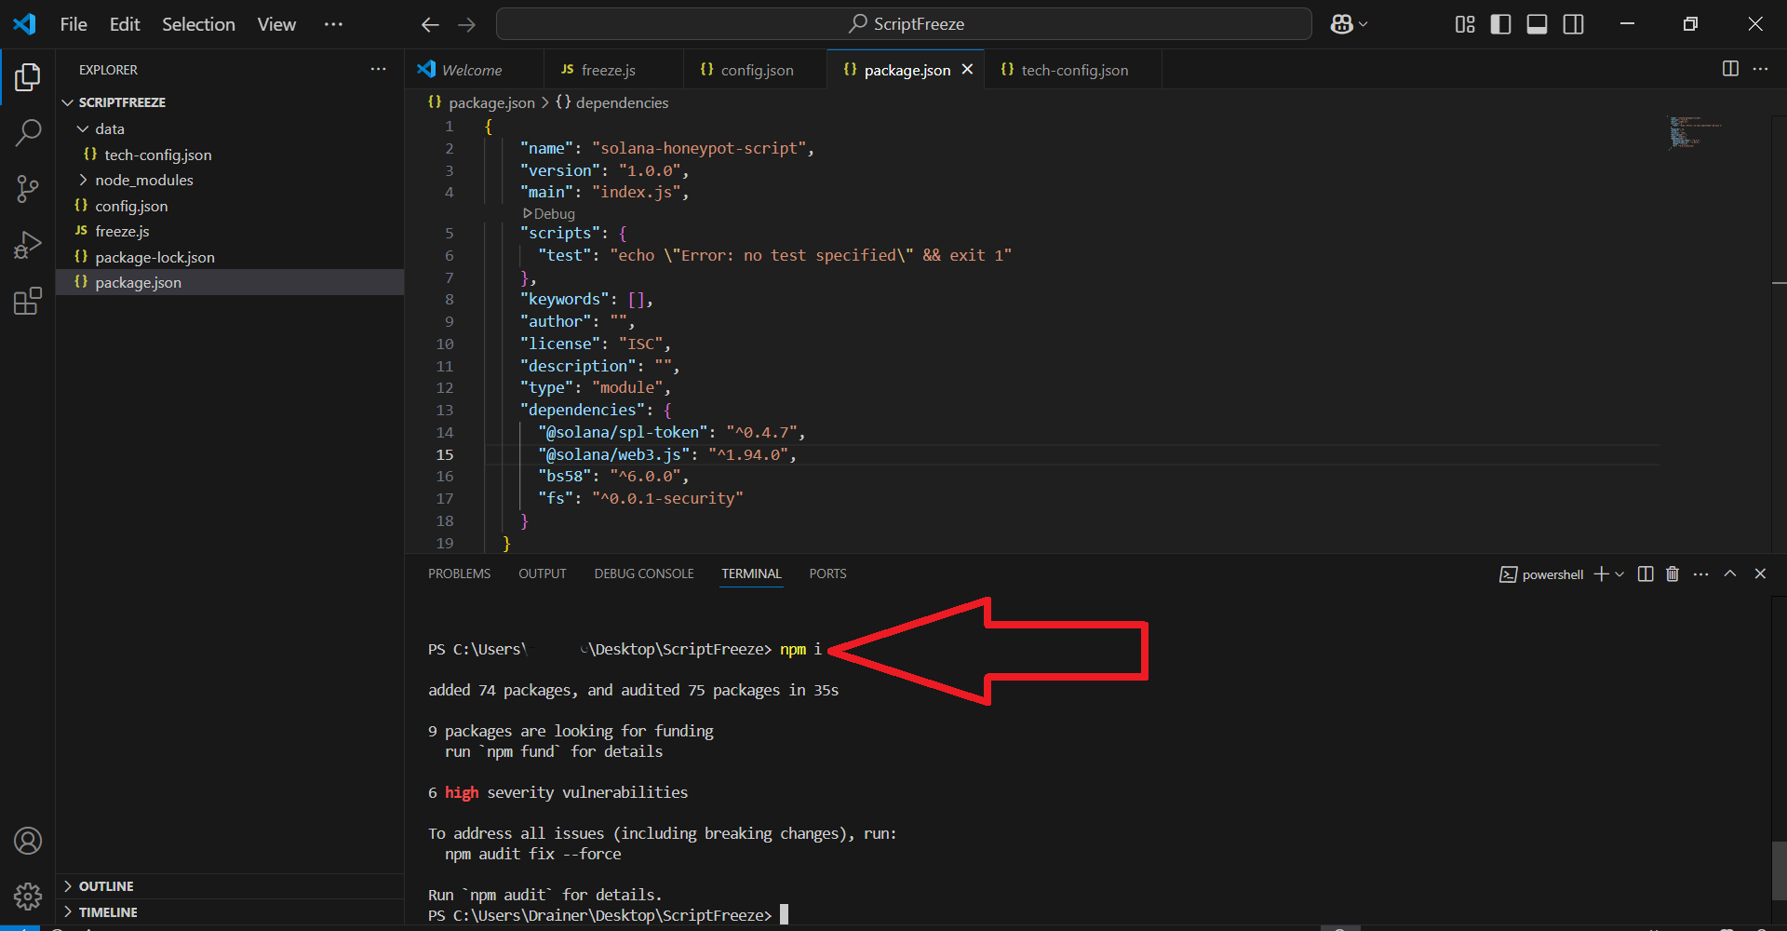
Task: Open the Edit menu
Action: click(x=125, y=24)
